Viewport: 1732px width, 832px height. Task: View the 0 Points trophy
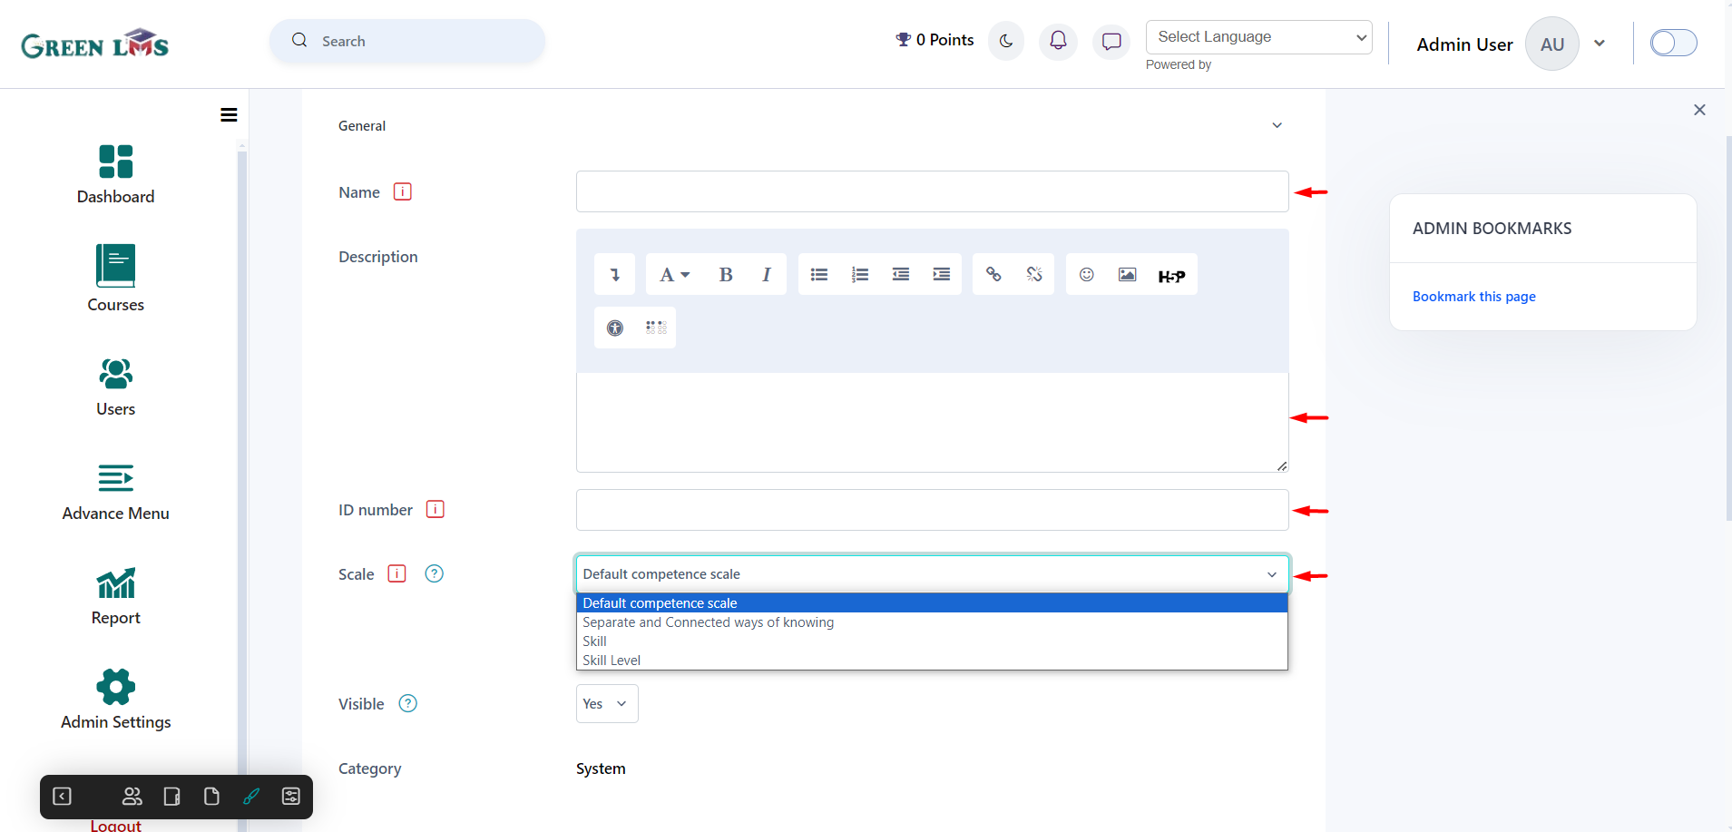(934, 40)
